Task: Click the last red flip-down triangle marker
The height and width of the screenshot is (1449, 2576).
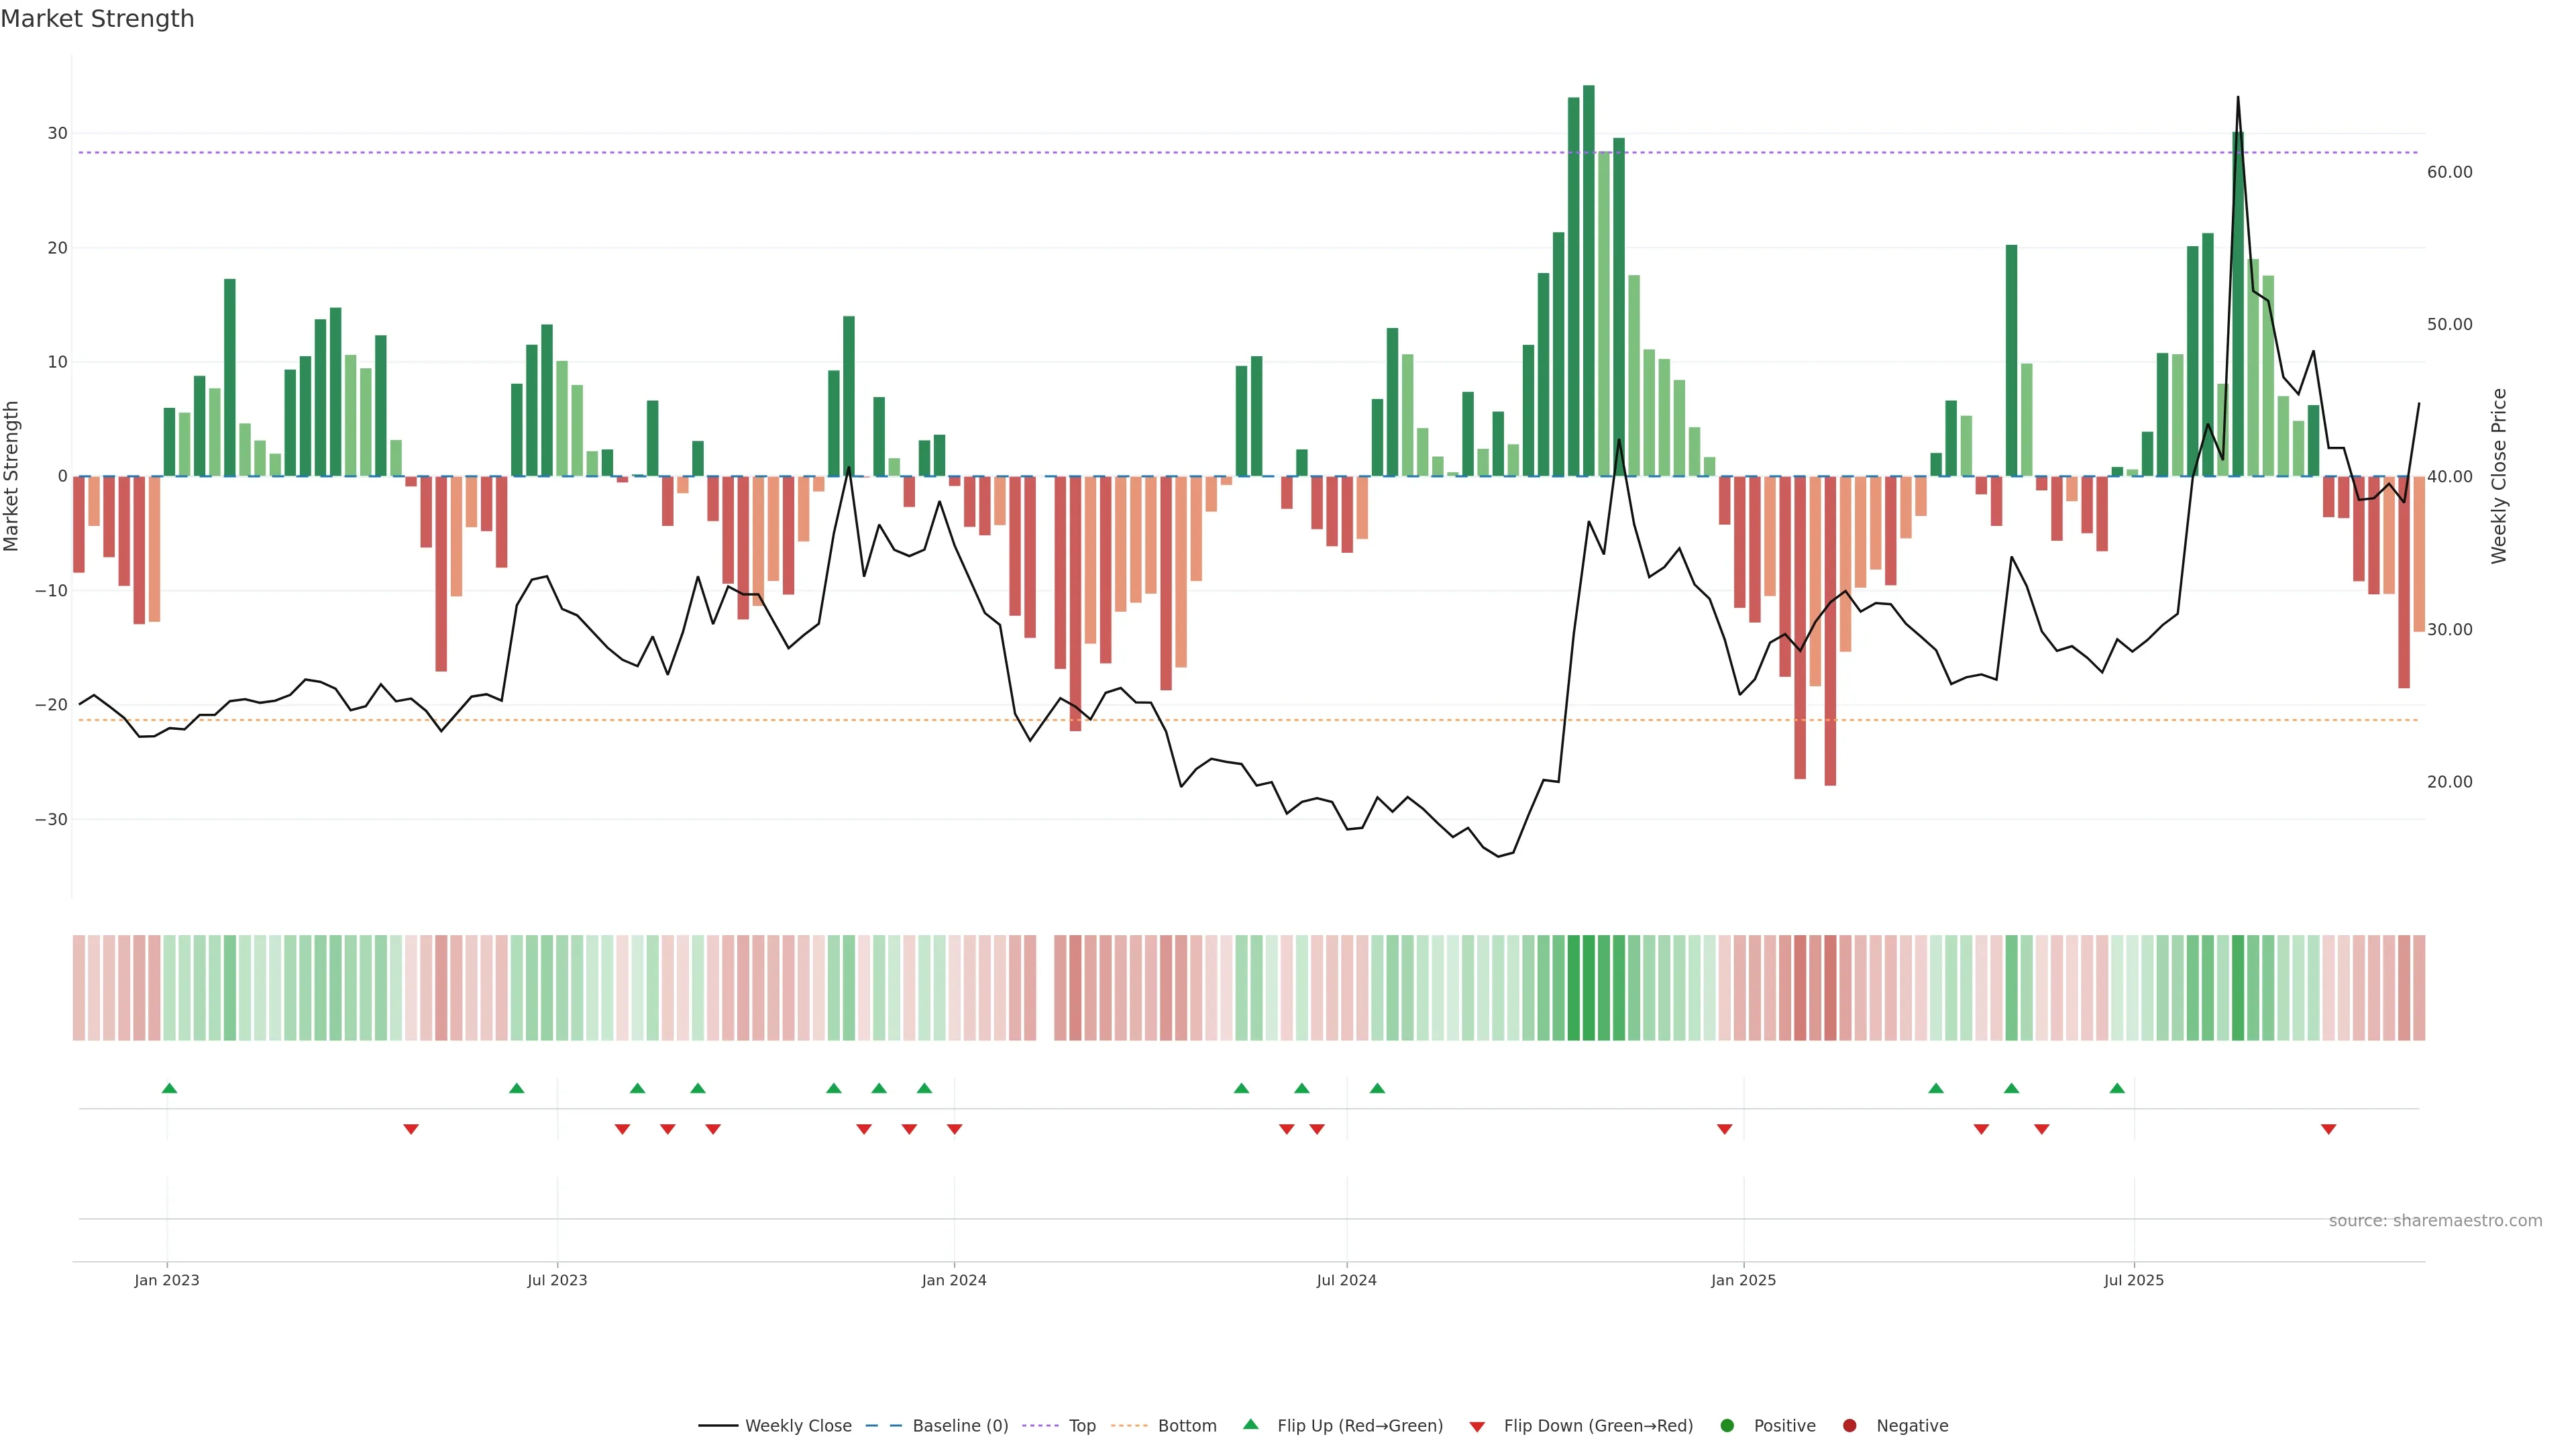Action: [x=2328, y=1129]
